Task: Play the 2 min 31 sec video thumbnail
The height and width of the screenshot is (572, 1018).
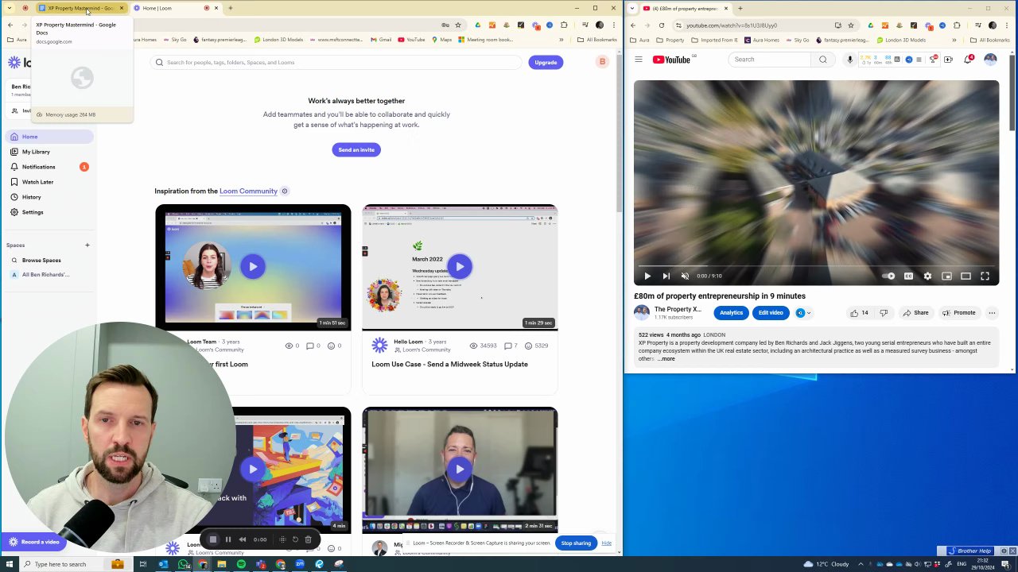Action: coord(460,469)
